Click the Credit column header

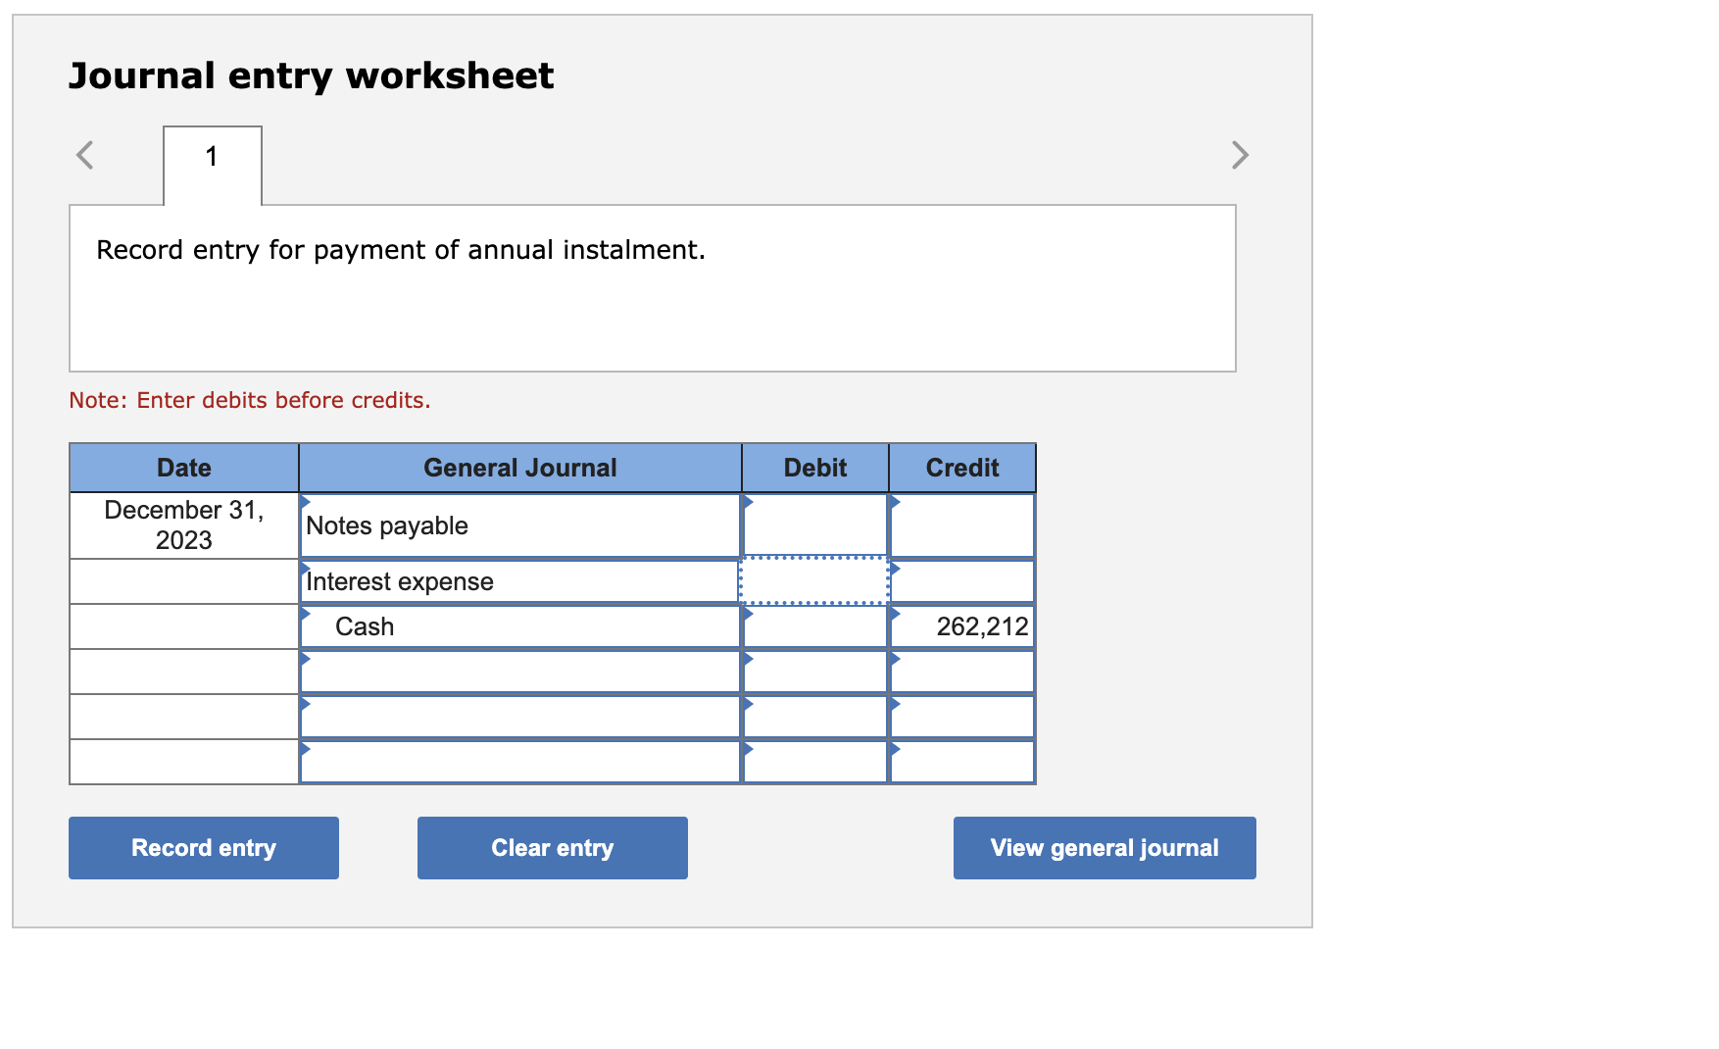click(x=962, y=468)
